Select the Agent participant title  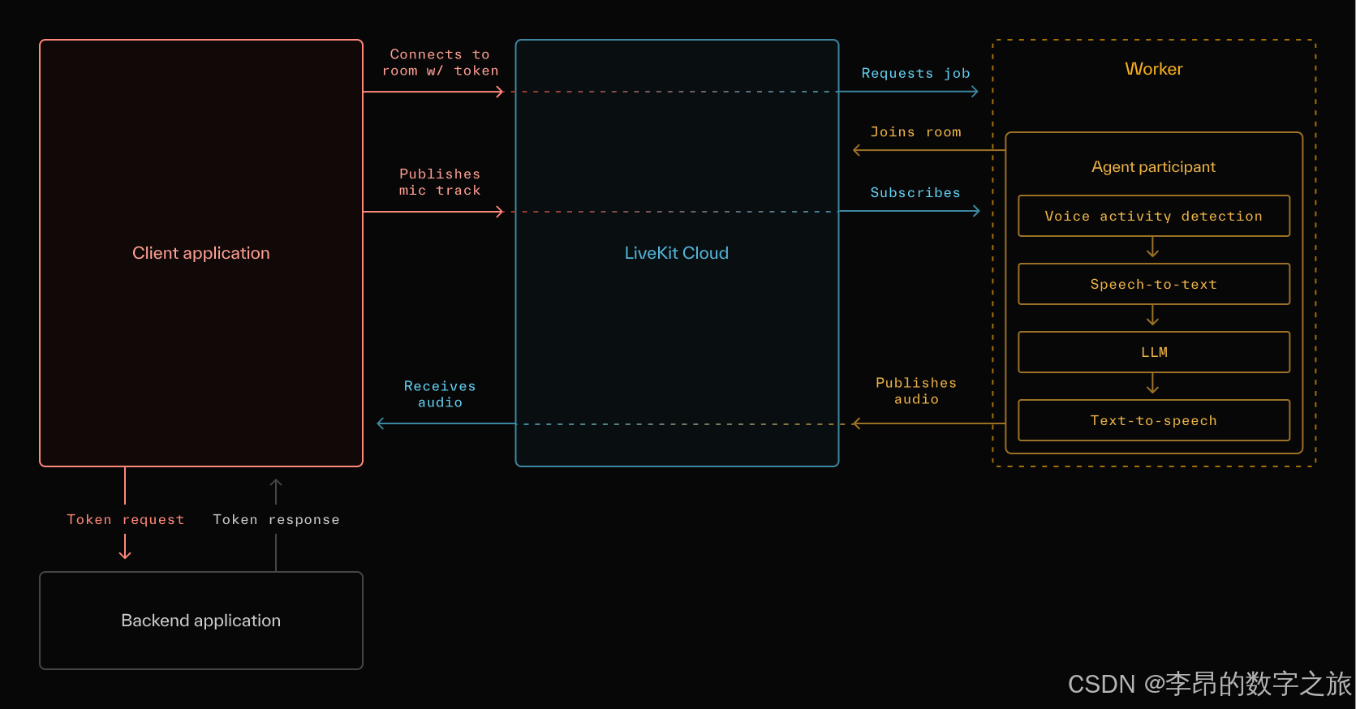click(1153, 167)
